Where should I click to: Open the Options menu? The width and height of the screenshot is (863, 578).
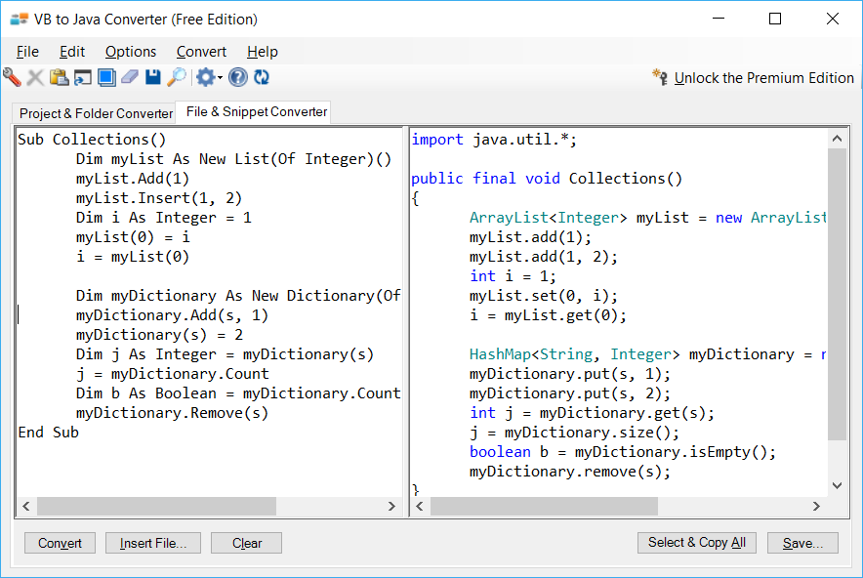tap(131, 52)
